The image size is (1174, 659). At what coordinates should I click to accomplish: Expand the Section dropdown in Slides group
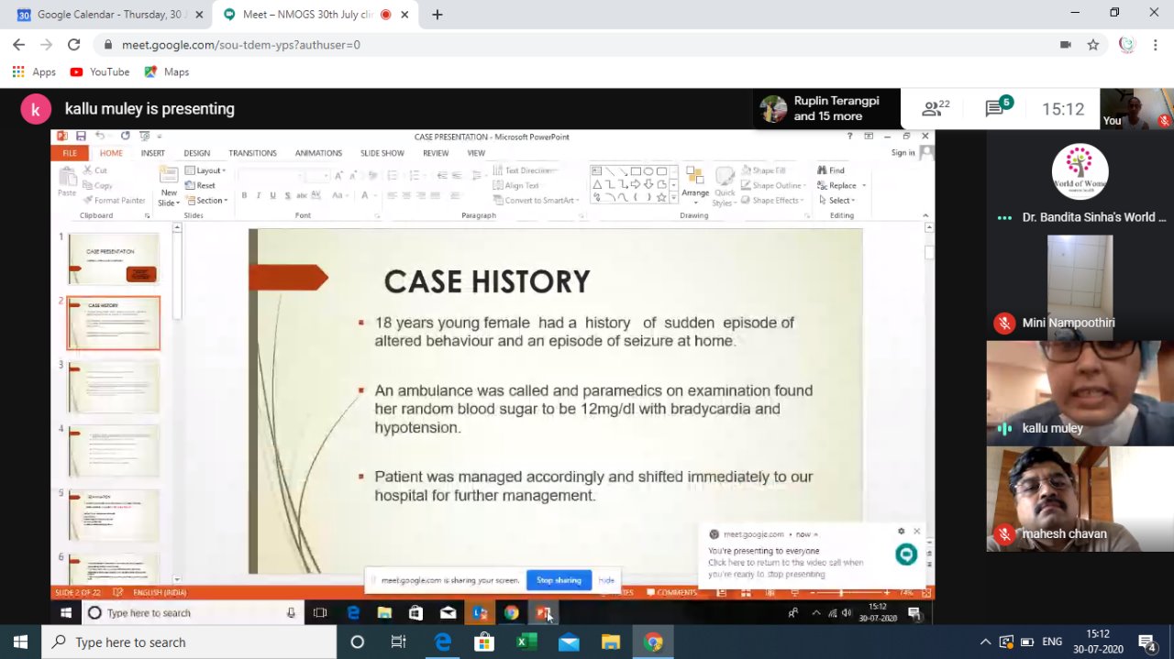point(207,201)
